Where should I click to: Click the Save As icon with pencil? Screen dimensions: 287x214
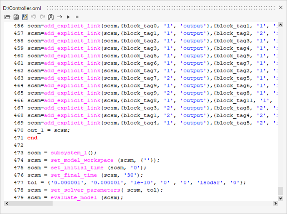(25, 17)
